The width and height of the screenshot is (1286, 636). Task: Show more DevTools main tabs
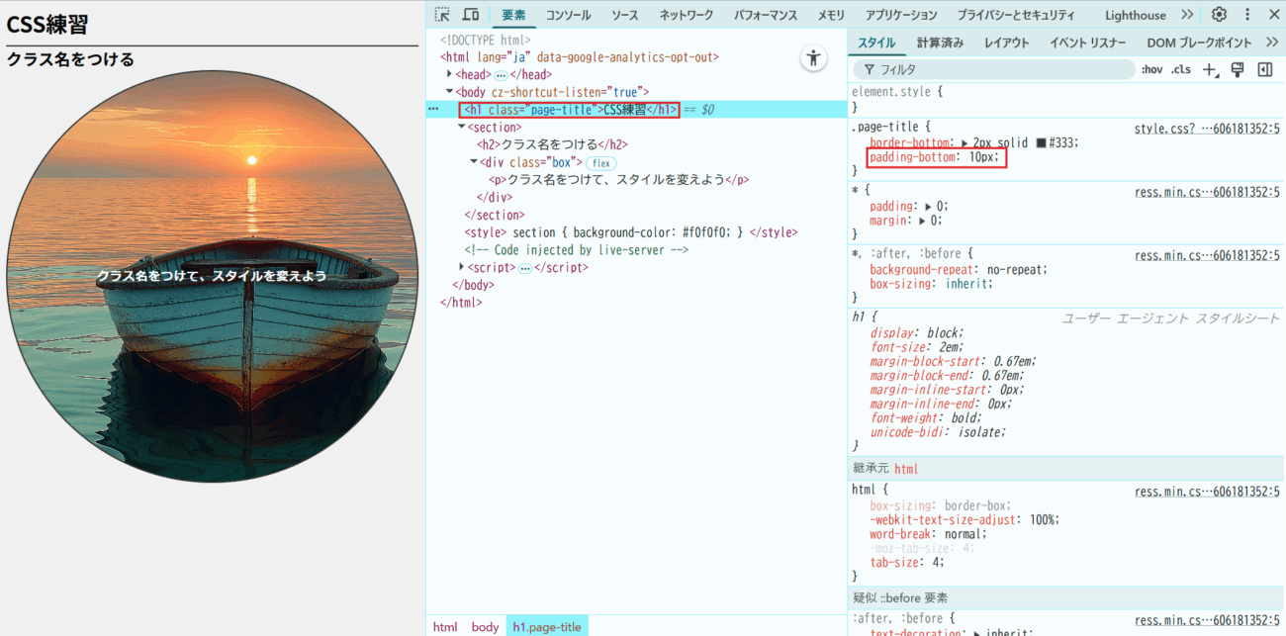1187,15
